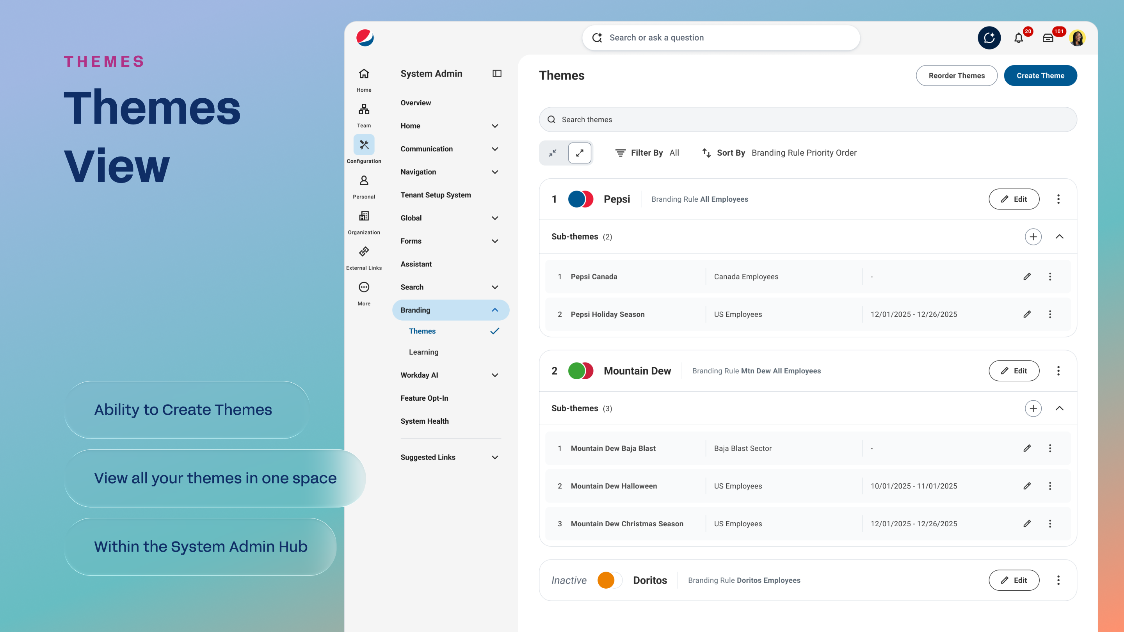
Task: Edit Pepsi Canada sub-theme with pencil
Action: (x=1027, y=277)
